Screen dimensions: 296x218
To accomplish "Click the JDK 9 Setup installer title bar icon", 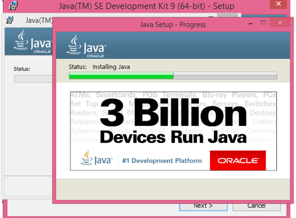I will tap(13, 5).
